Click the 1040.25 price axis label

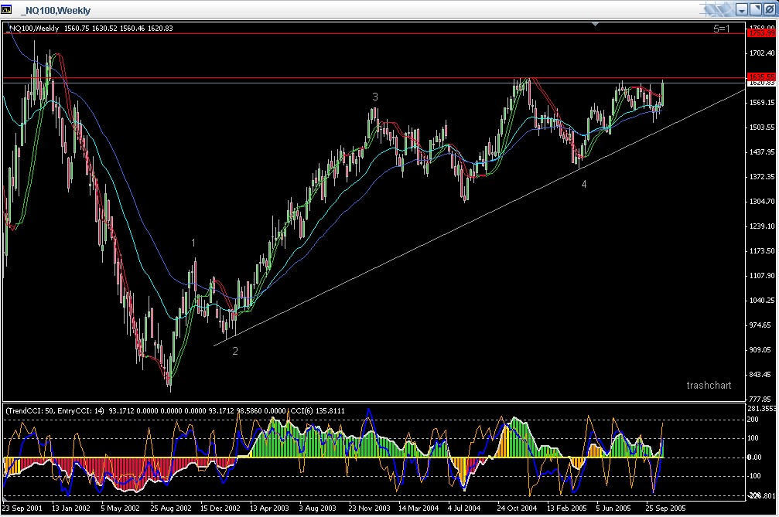(762, 300)
